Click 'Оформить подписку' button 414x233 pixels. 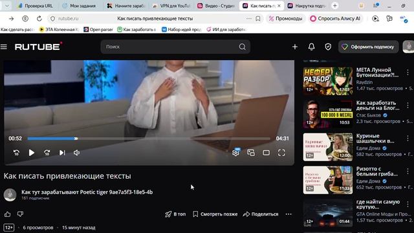click(368, 47)
